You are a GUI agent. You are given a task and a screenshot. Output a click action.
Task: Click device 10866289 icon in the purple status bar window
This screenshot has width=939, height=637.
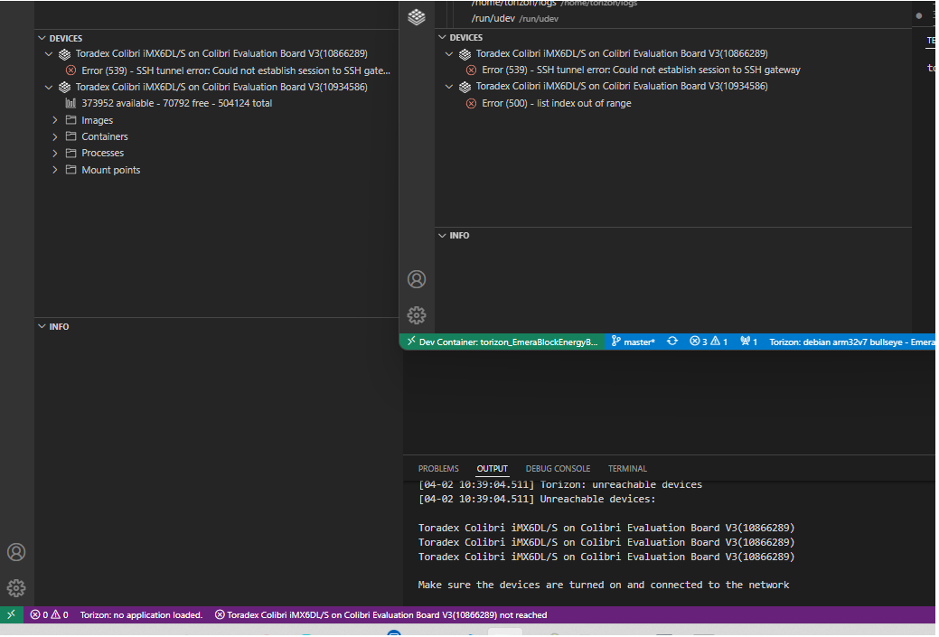coord(65,54)
